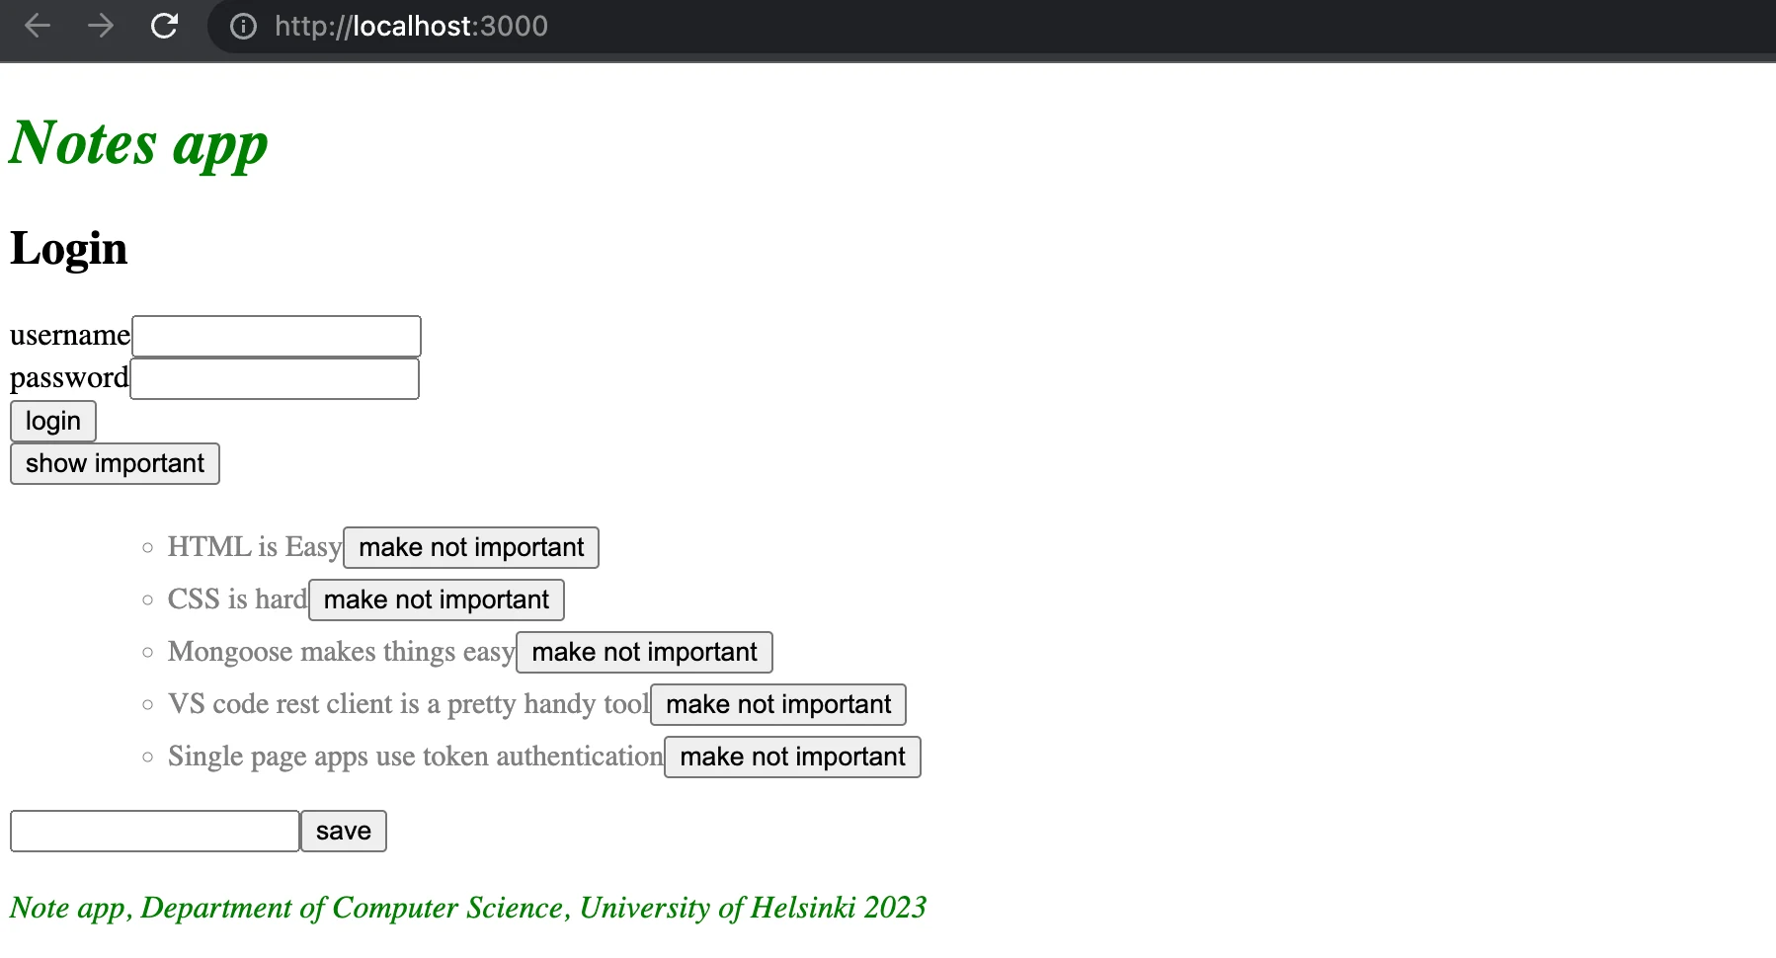Click the 'username' label
The image size is (1776, 958).
point(70,336)
